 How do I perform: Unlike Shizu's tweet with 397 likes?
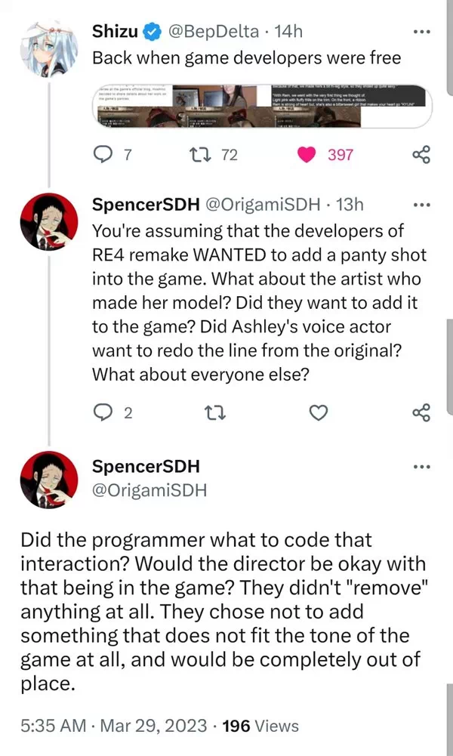pyautogui.click(x=307, y=155)
